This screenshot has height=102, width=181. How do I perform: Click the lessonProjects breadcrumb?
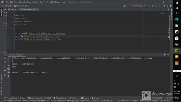click(x=7, y=6)
